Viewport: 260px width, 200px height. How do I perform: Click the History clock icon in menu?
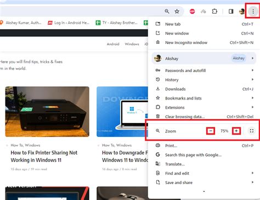point(158,80)
